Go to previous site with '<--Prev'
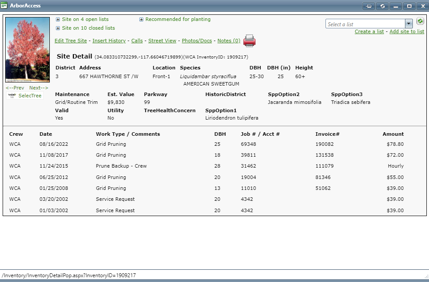 pyautogui.click(x=15, y=88)
